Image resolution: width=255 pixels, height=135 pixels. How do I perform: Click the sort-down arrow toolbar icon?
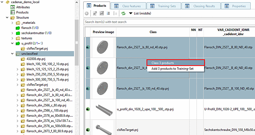(115, 14)
